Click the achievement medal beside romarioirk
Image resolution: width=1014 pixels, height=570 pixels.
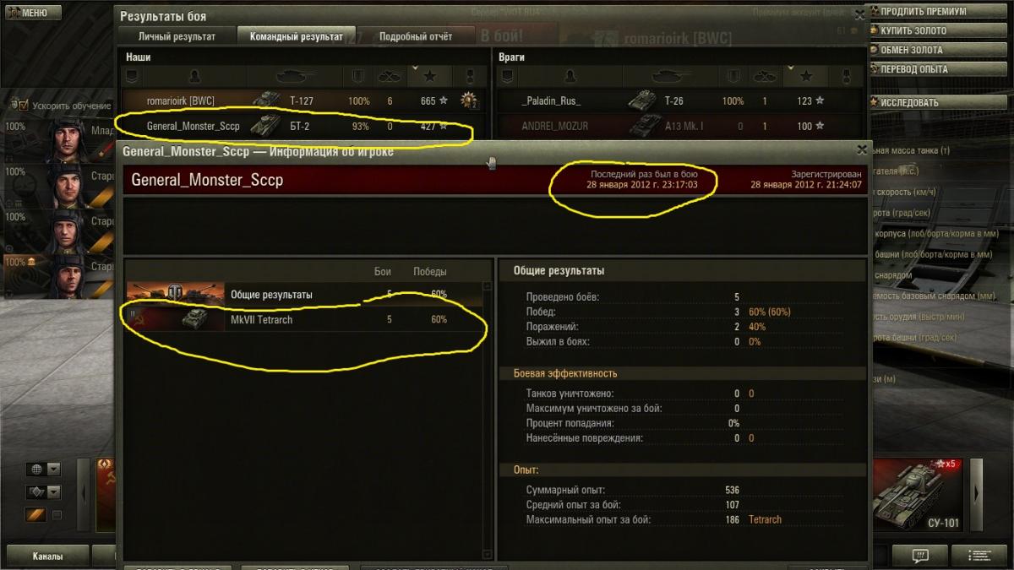coord(469,100)
